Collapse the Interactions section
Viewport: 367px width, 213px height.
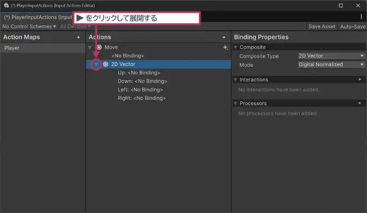click(x=236, y=80)
